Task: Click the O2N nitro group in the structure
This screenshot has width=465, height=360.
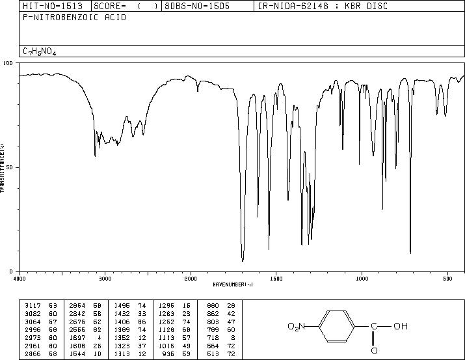Action: coord(296,327)
